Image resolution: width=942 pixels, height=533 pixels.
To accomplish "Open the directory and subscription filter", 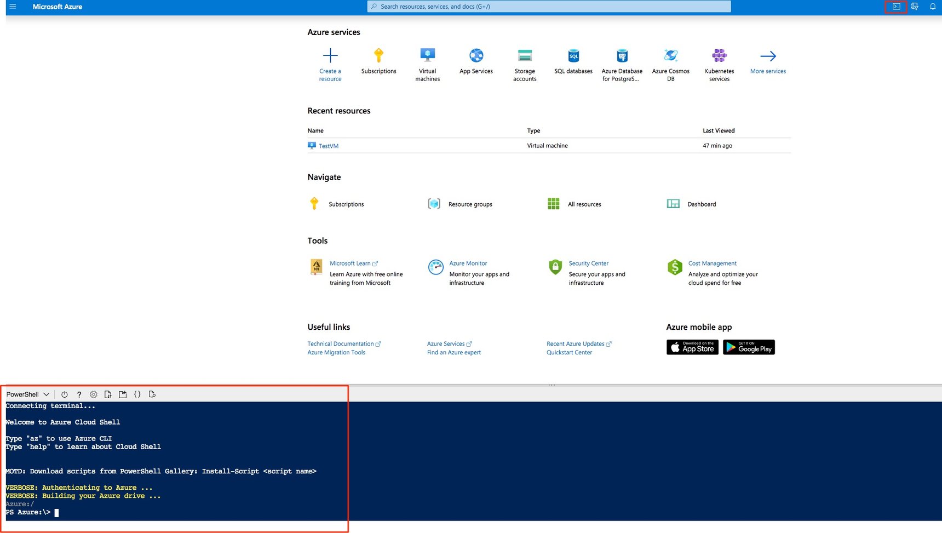I will pos(915,7).
